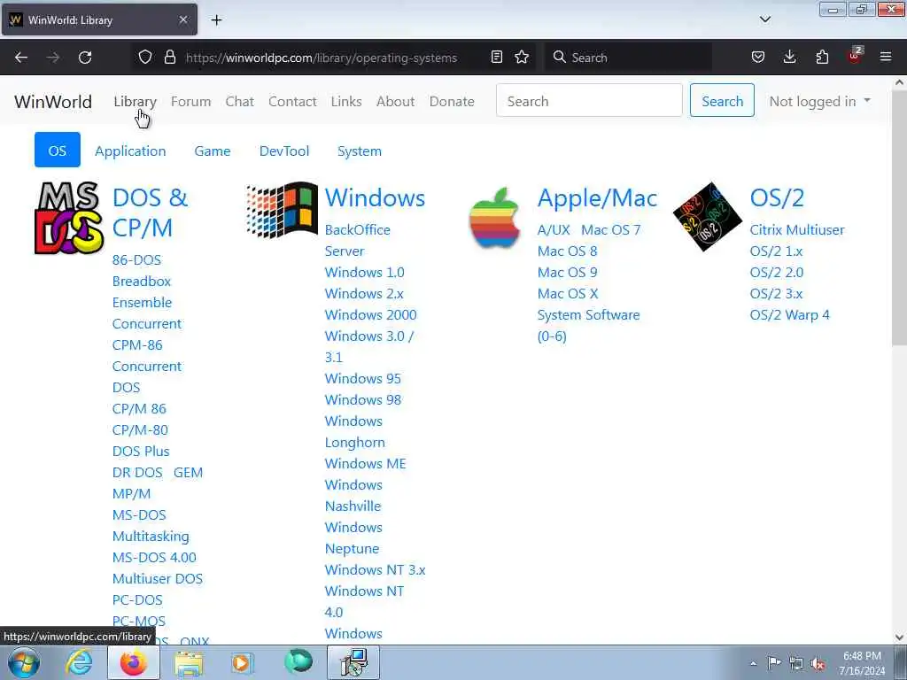Open the About nav link

click(x=396, y=101)
